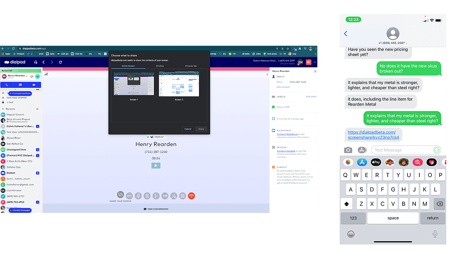460x266 pixels.
Task: Click the 2 unread mentions pill
Action: (20, 93)
